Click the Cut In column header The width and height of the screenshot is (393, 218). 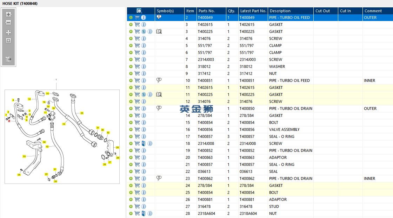(351, 11)
